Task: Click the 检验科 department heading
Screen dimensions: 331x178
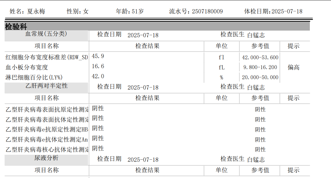Action: 16,27
